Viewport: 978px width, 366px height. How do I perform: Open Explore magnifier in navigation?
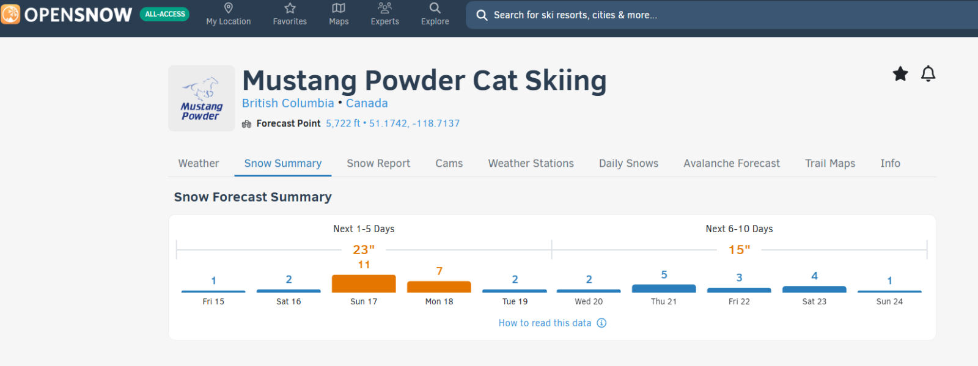pos(435,8)
